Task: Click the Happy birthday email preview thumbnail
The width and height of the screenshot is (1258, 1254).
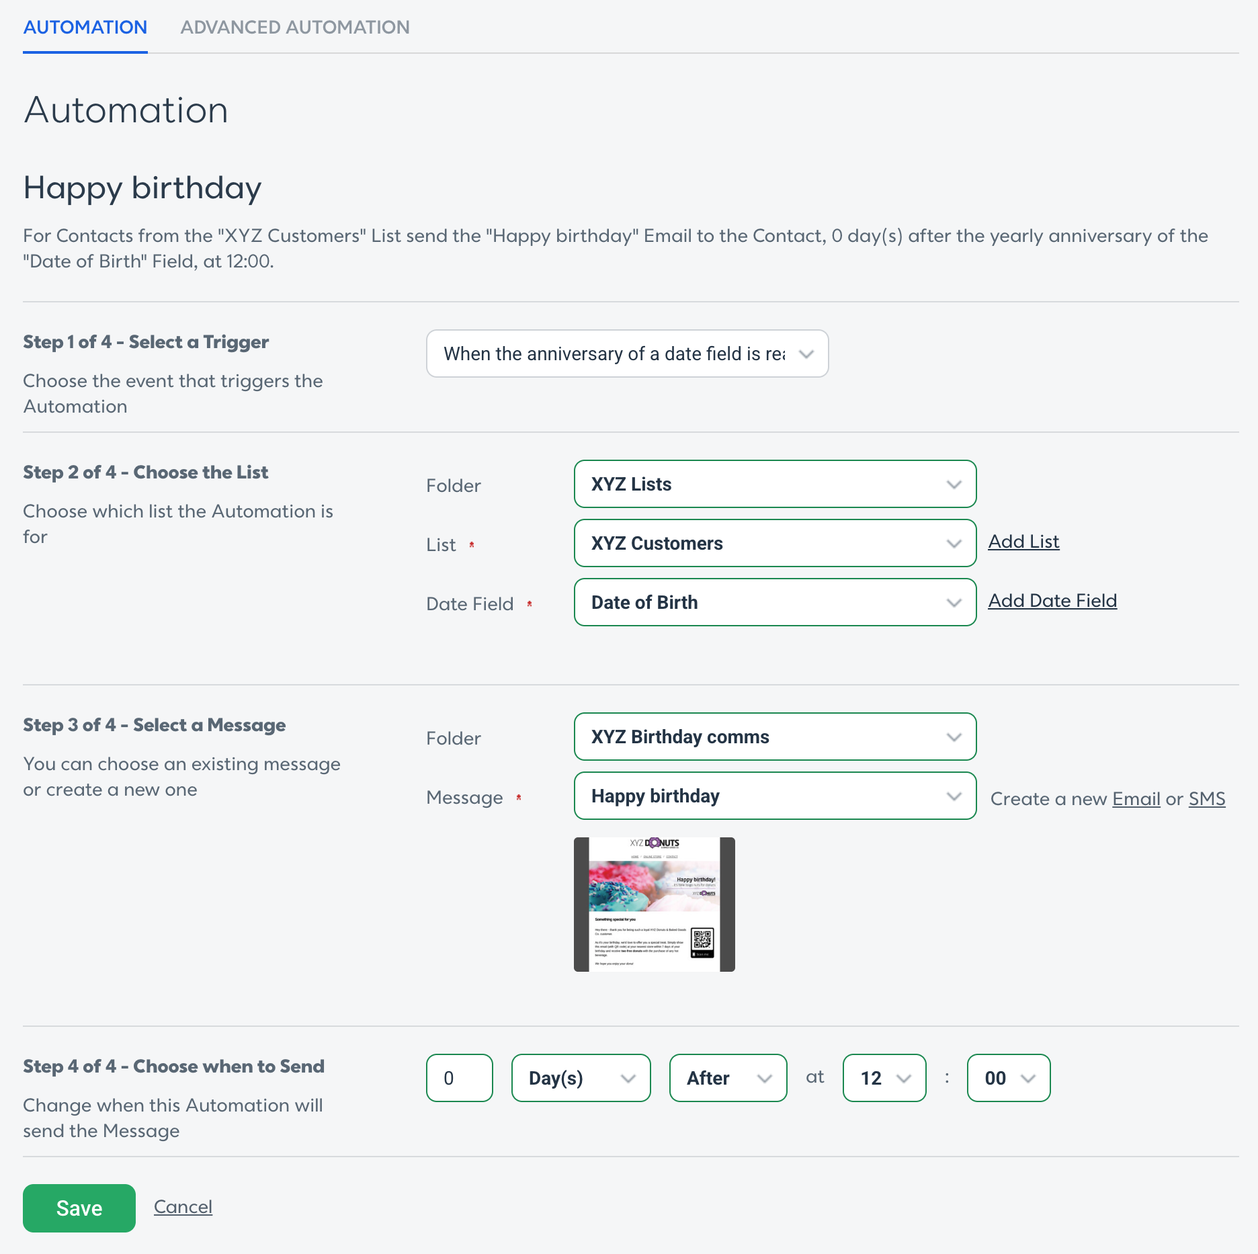Action: [655, 905]
